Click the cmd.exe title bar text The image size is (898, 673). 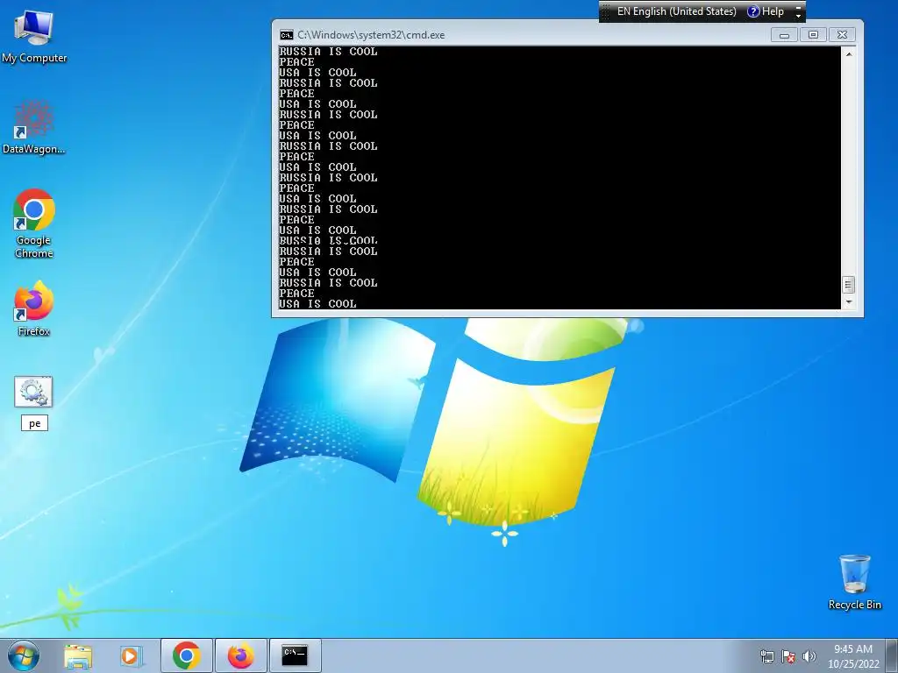[x=371, y=35]
